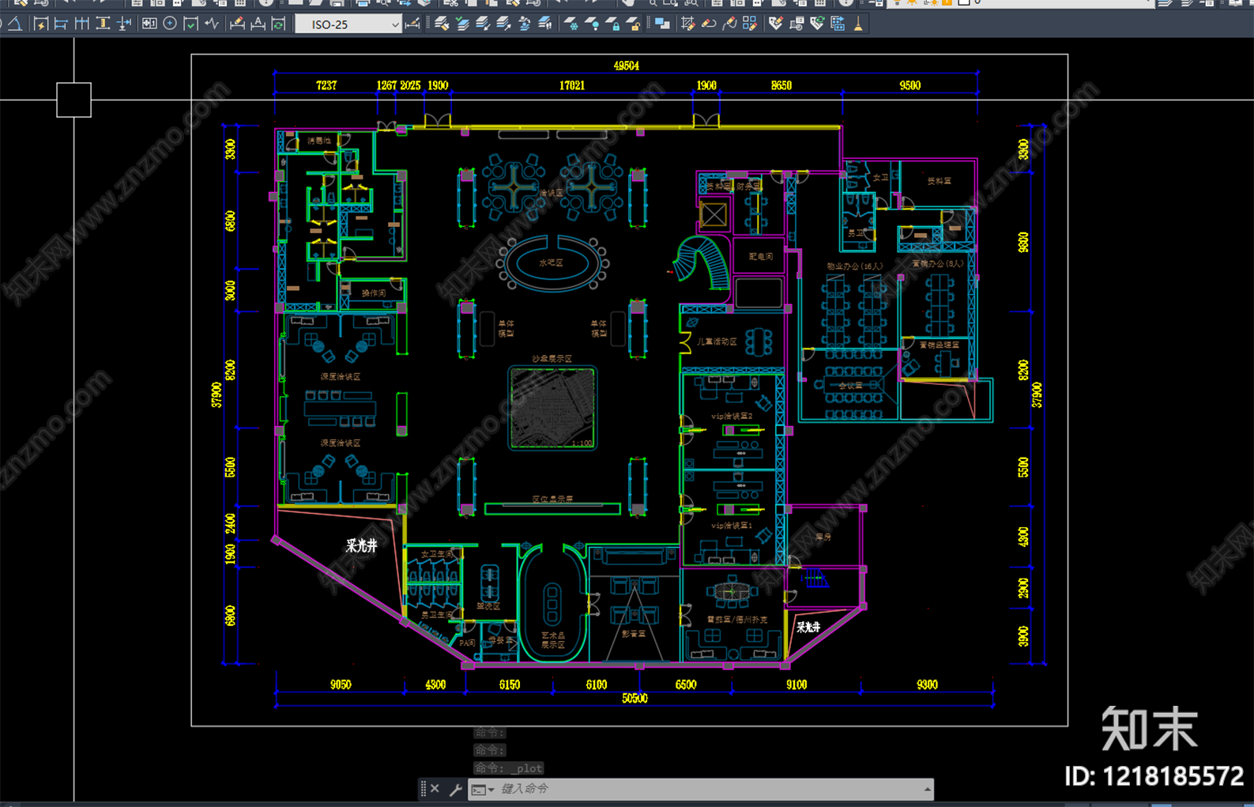This screenshot has height=807, width=1254.
Task: Click the Layer Lock icon
Action: pos(612,24)
